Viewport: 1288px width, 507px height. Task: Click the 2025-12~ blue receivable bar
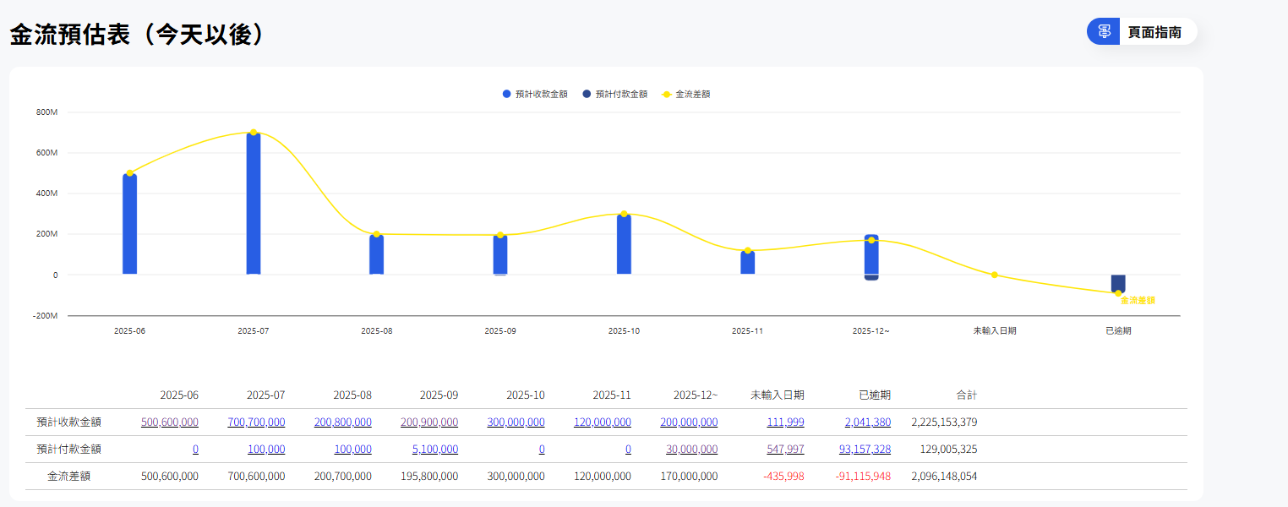coord(871,254)
